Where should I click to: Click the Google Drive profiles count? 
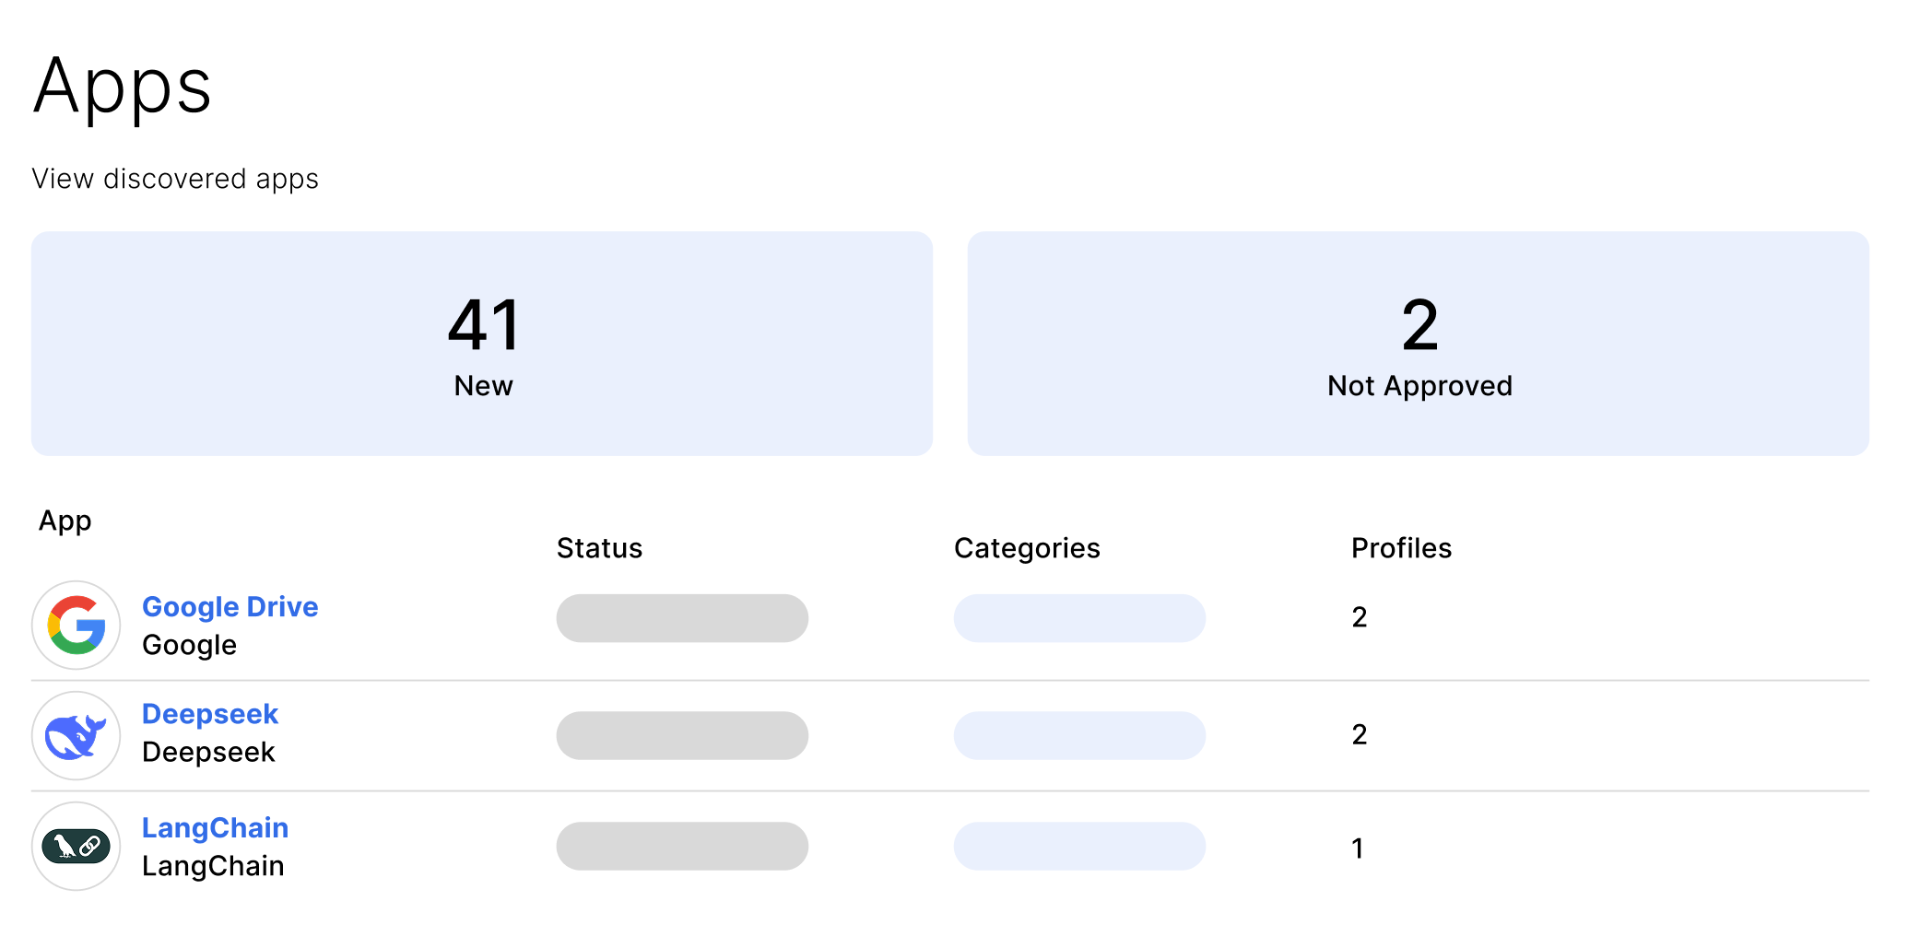[1360, 617]
